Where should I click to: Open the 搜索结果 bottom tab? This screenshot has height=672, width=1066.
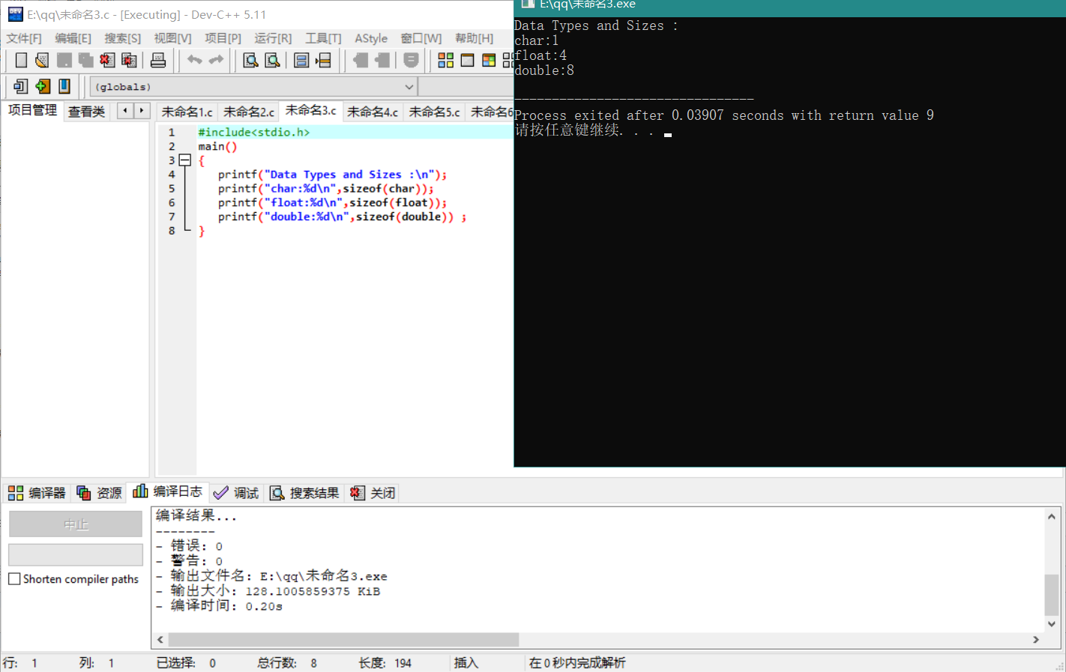pos(304,493)
